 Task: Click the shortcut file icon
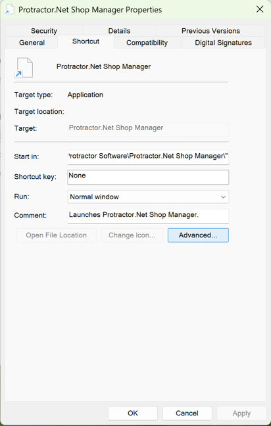(24, 68)
